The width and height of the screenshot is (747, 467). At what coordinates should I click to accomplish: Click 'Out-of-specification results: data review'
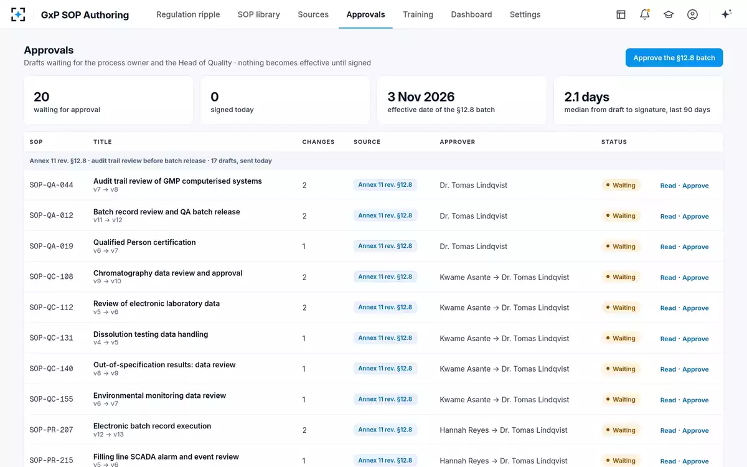[x=164, y=365]
